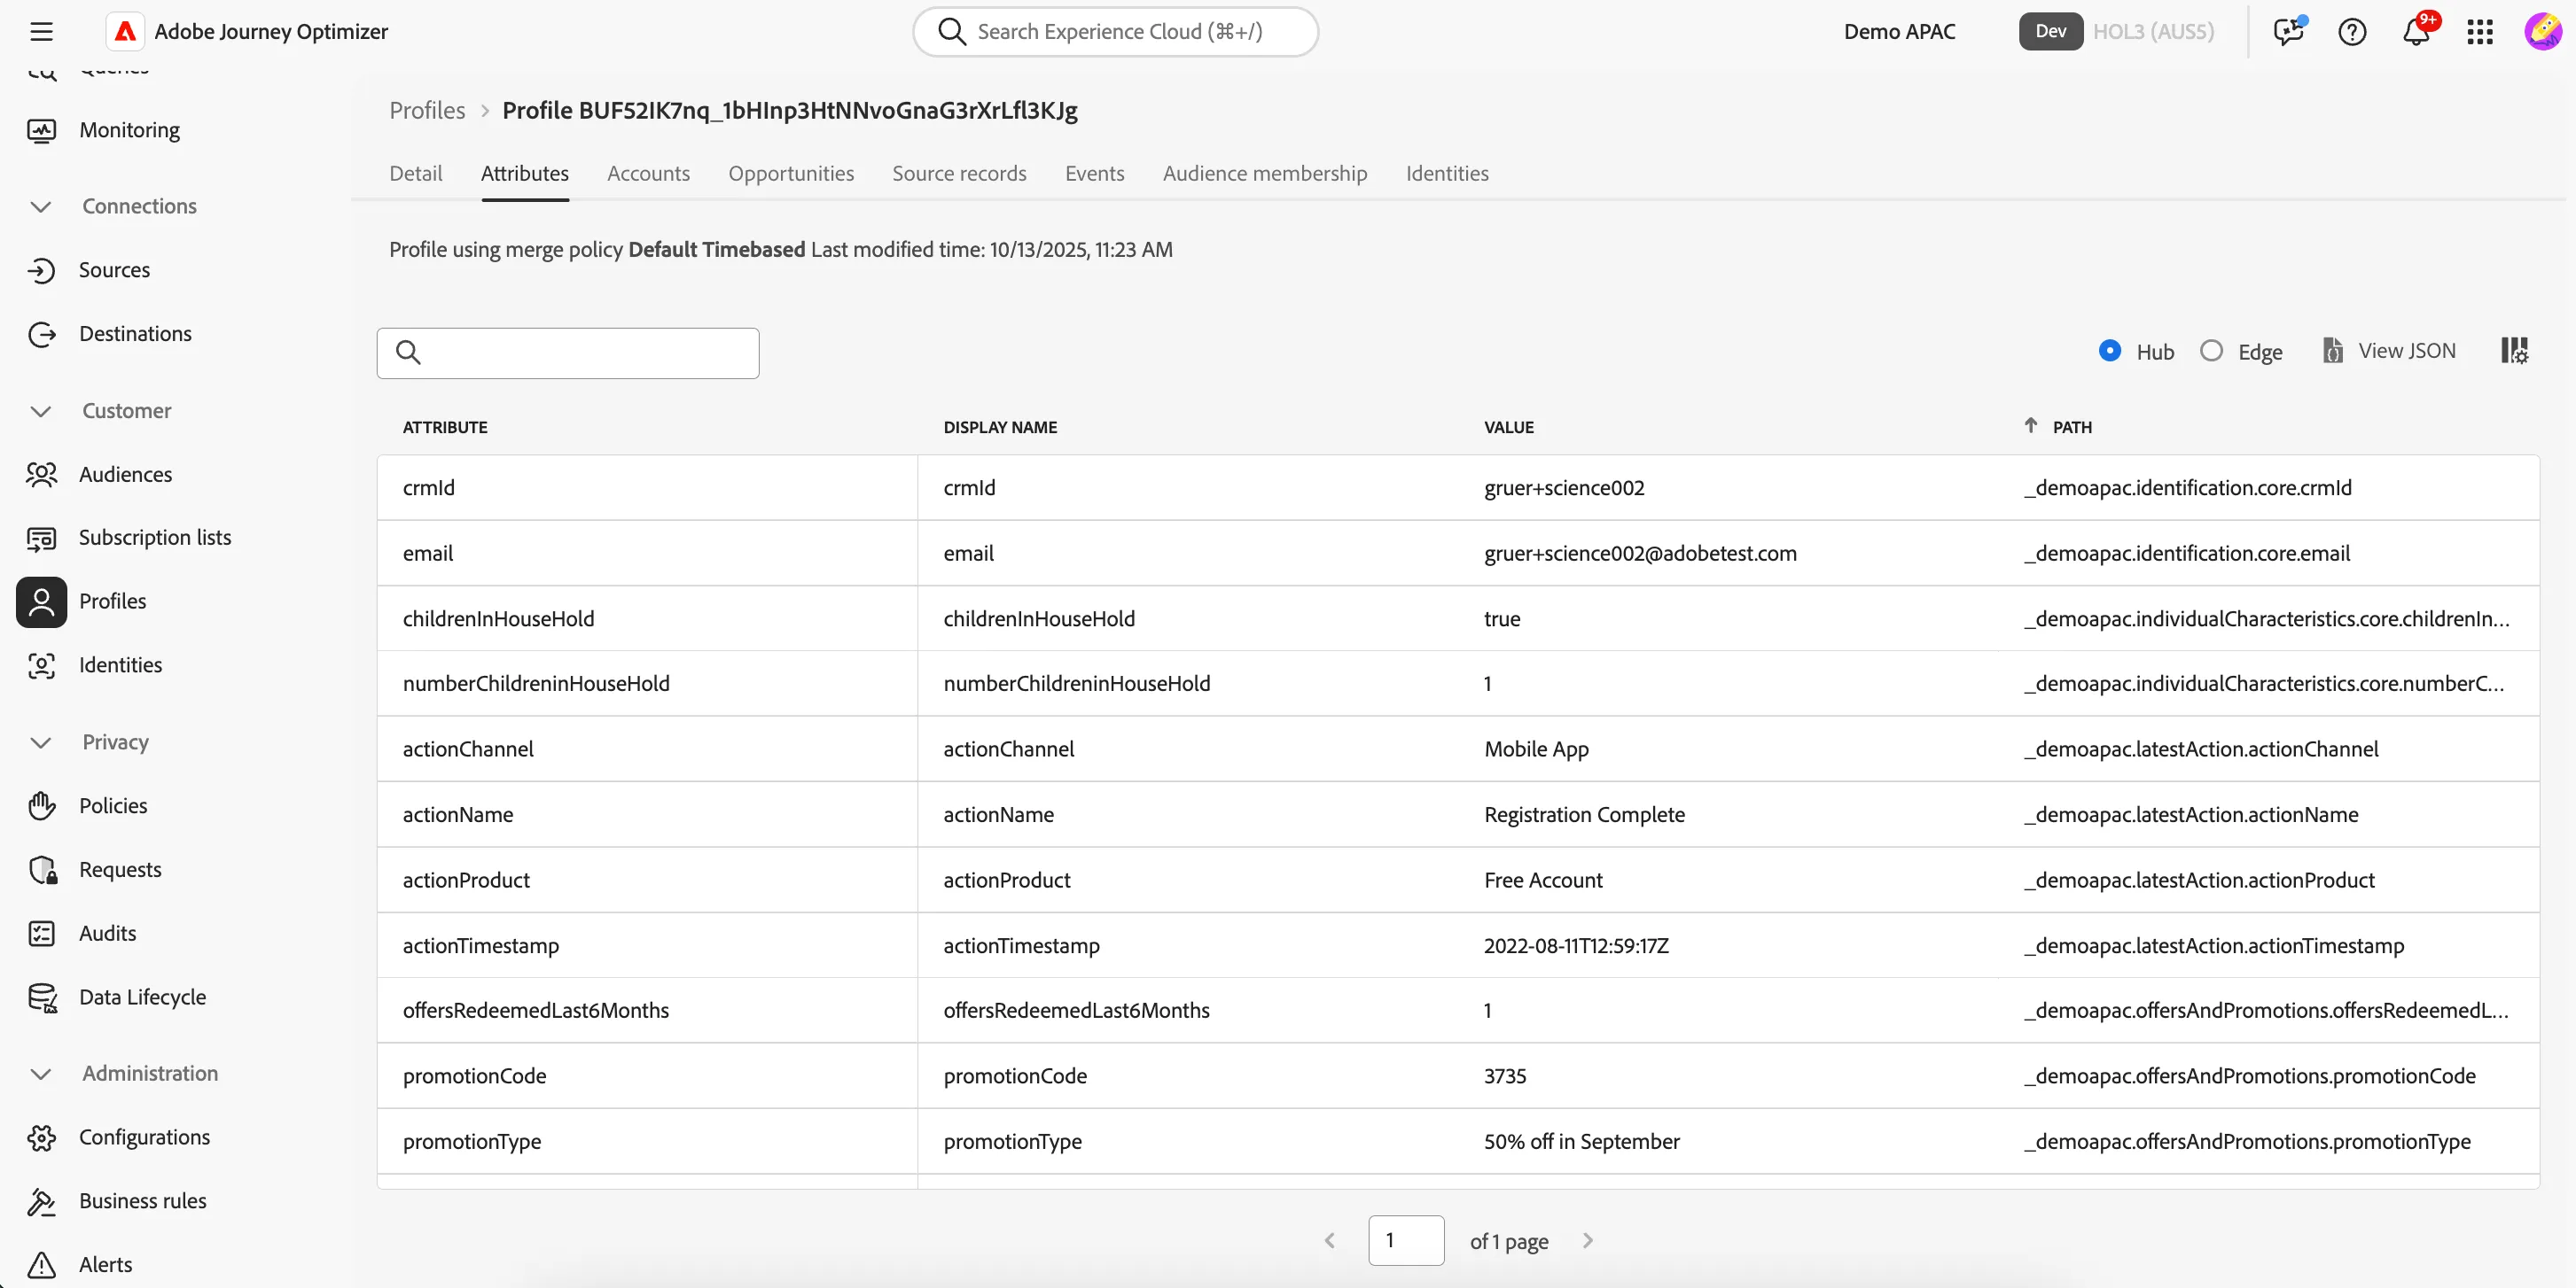Open Configurations in the sidebar

pyautogui.click(x=144, y=1138)
